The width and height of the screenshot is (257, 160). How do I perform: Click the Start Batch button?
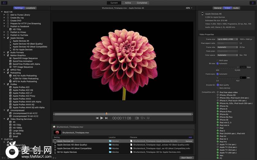tap(186, 157)
